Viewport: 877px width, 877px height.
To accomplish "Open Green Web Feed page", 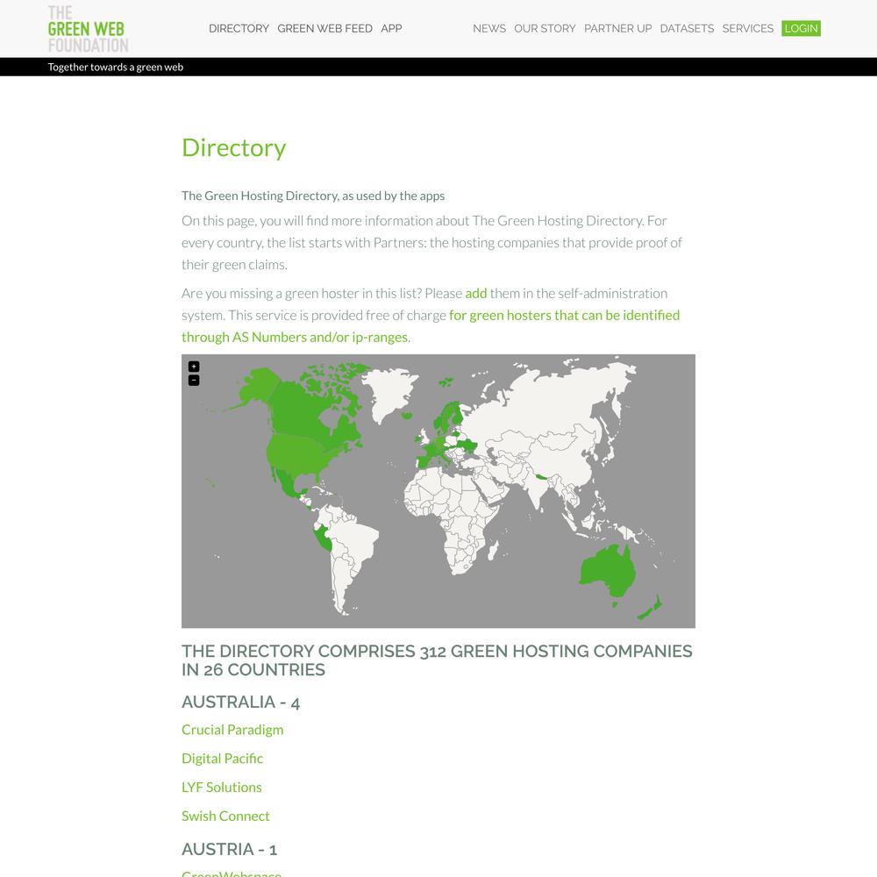I will (x=325, y=29).
